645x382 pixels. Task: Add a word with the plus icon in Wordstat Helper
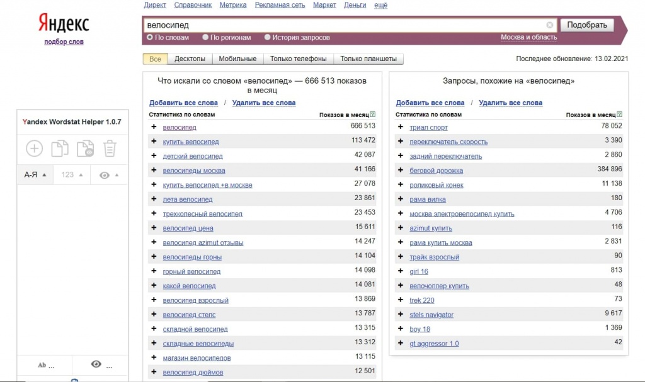34,148
